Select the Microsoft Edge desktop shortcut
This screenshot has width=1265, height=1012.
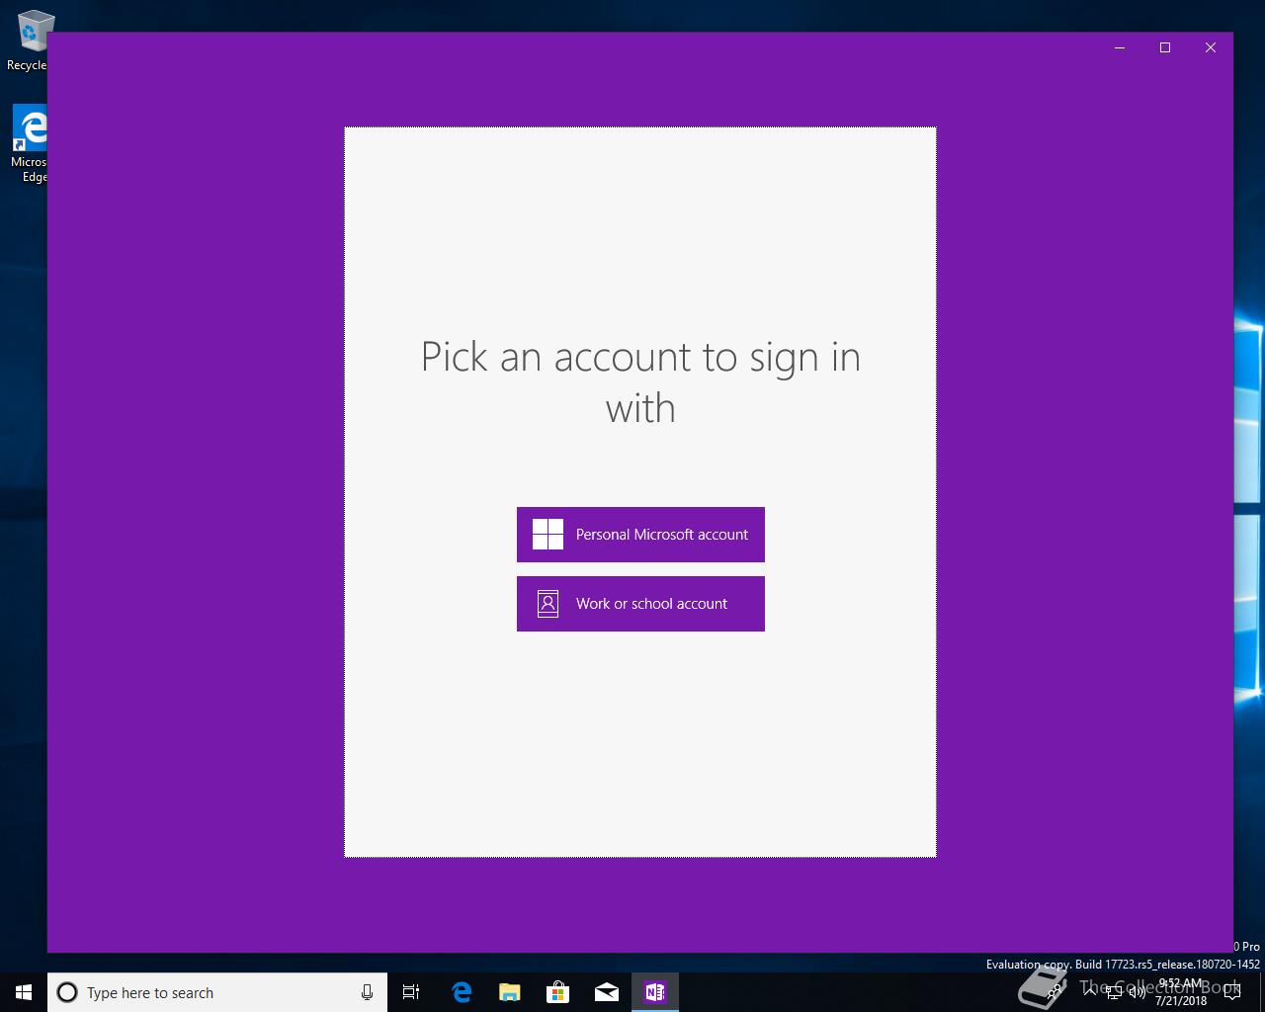28,144
